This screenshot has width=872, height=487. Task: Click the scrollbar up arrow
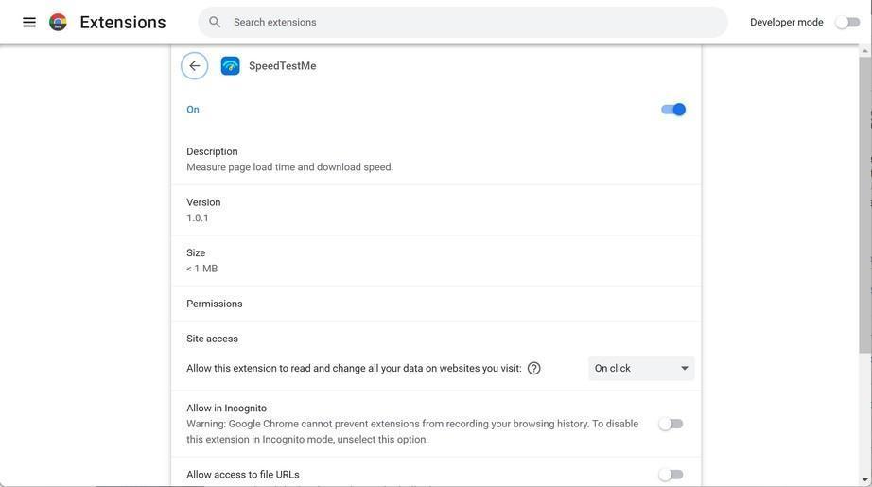click(x=864, y=49)
